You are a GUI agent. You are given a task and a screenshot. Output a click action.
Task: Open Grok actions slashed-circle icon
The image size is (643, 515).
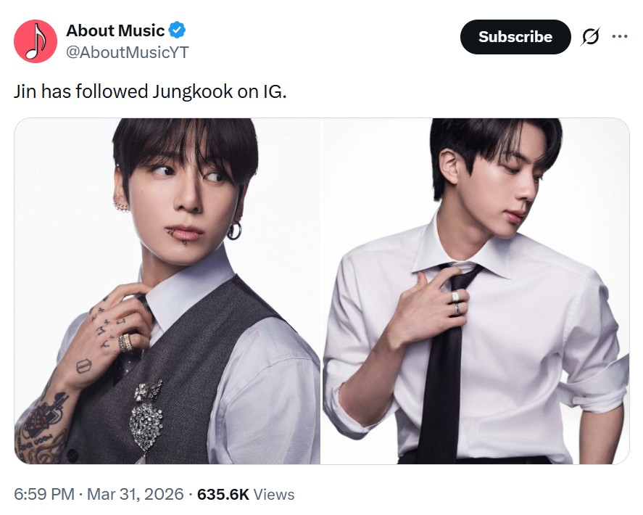point(590,37)
